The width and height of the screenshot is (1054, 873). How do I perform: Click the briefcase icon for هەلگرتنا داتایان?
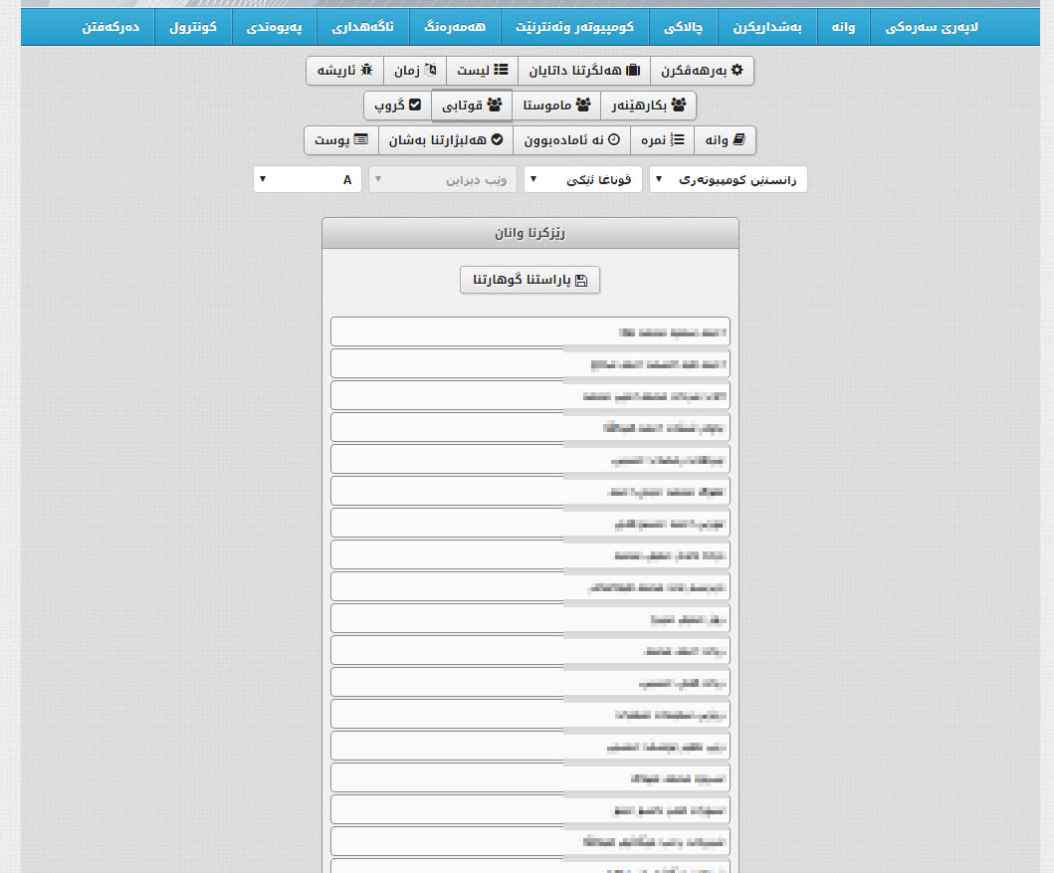[x=633, y=71]
